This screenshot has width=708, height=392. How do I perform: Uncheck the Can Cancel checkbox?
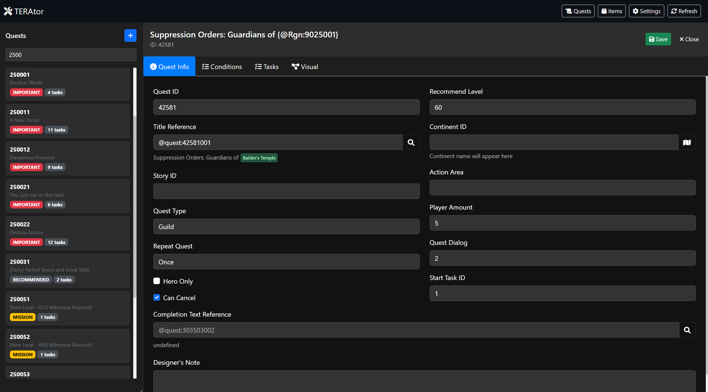(157, 298)
